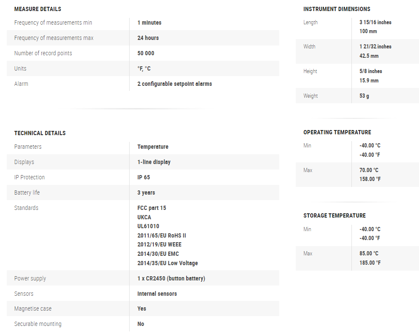Select the TECHNICAL DETAILS heading
Viewport: 419px width, 334px height.
[x=40, y=133]
